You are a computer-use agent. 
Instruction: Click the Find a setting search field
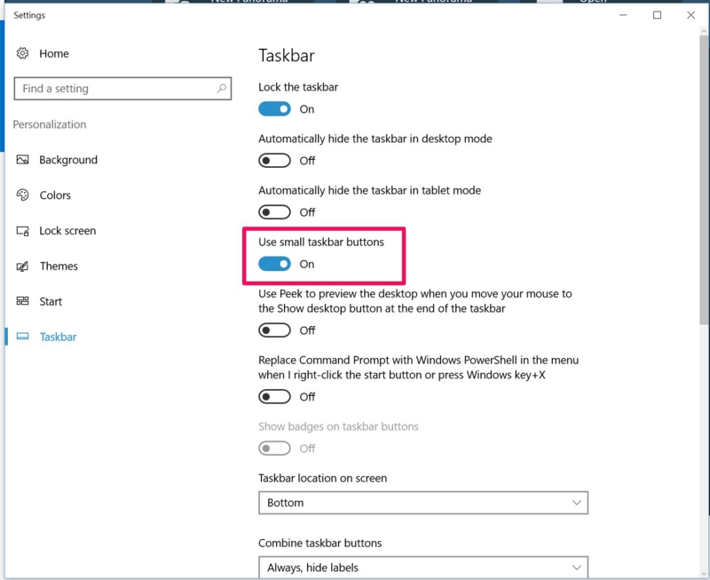point(122,88)
